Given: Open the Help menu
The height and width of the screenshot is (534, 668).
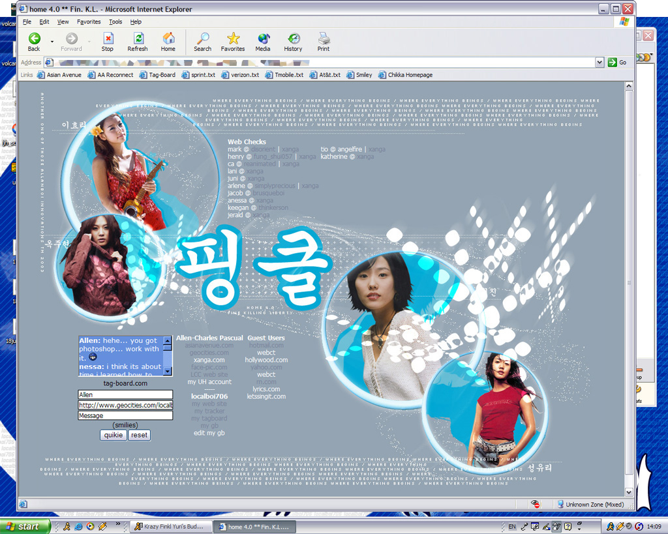Looking at the screenshot, I should click(x=136, y=22).
